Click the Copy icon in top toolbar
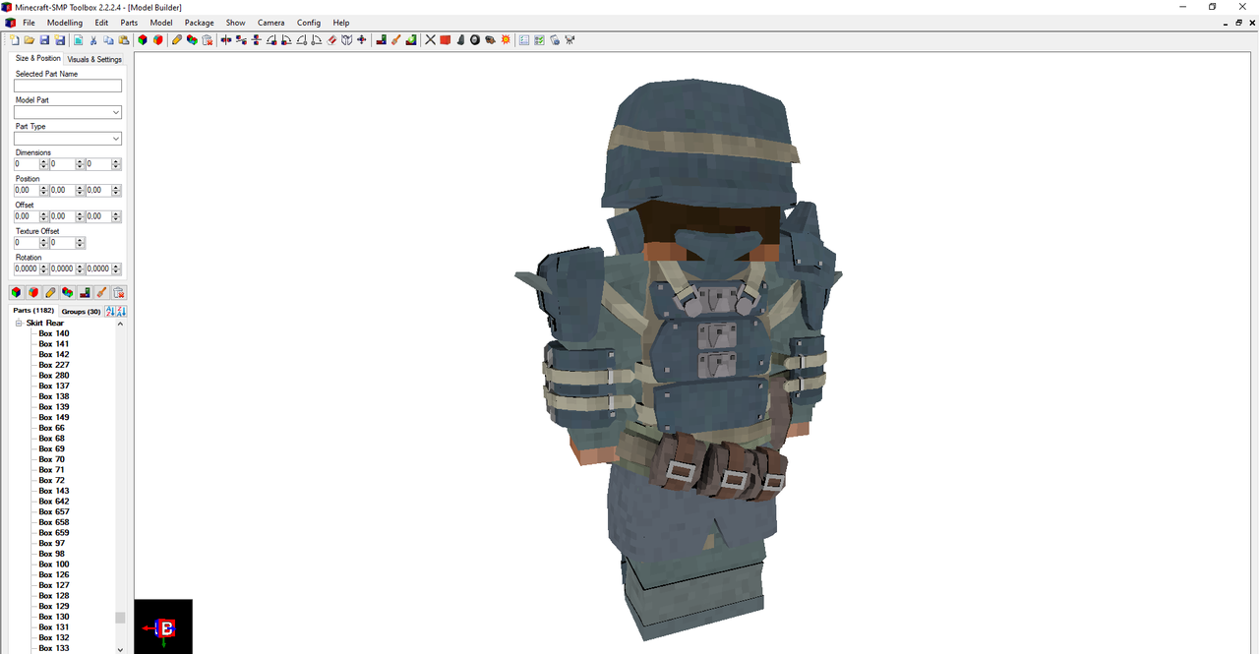1259x654 pixels. click(x=108, y=40)
